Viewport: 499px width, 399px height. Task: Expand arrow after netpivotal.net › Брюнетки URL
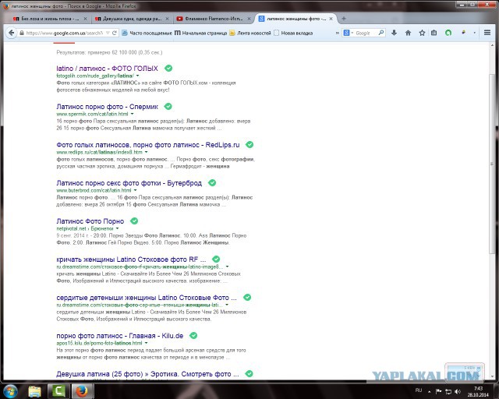click(118, 228)
